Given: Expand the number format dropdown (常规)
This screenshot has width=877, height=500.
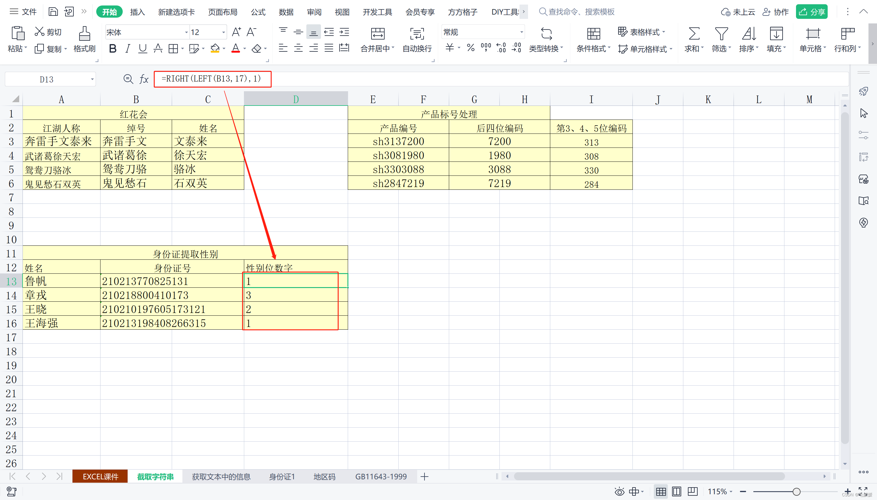Looking at the screenshot, I should pyautogui.click(x=521, y=32).
